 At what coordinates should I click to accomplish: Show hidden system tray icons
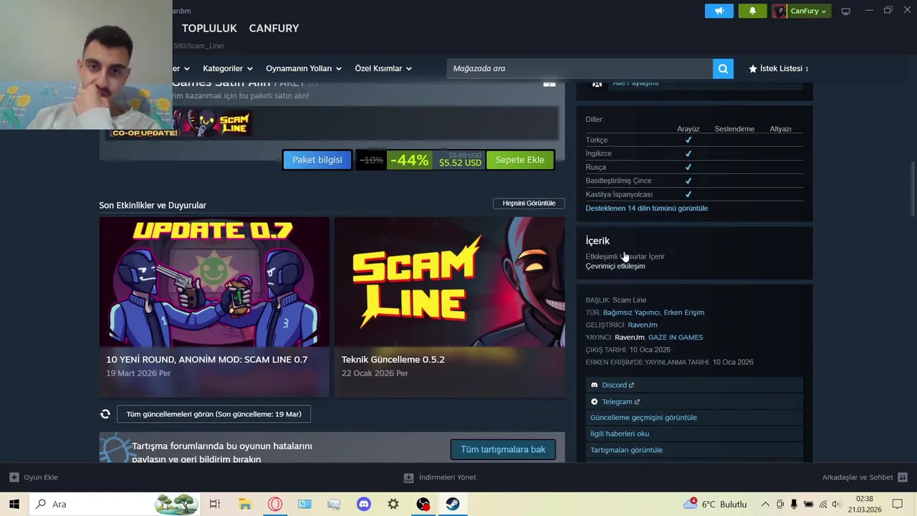tap(765, 504)
